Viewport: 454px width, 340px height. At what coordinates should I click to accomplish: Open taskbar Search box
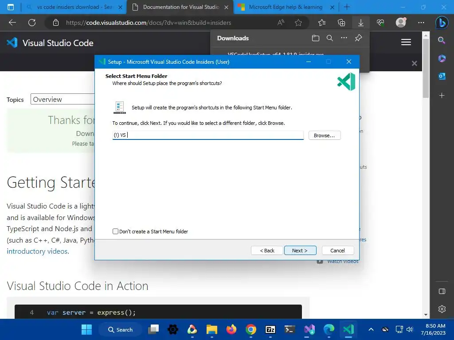point(121,329)
